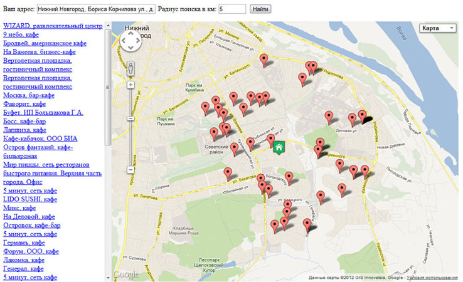This screenshot has width=463, height=282.
Task: Open Германъ, кафе link
Action: click(24, 243)
